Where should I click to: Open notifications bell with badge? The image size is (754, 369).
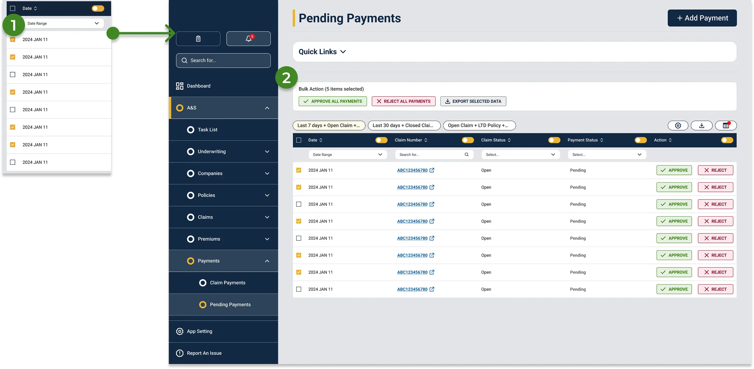[248, 39]
